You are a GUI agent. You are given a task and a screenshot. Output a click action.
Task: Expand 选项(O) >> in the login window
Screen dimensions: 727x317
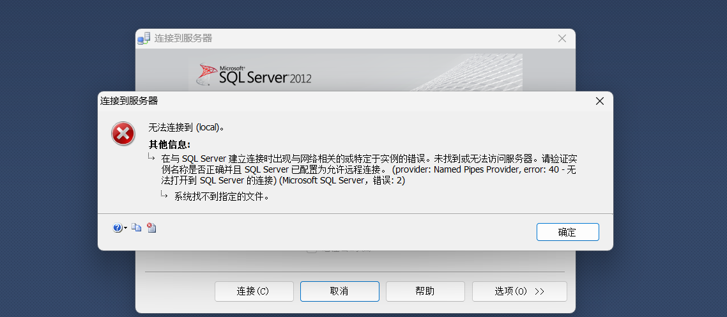tap(519, 291)
